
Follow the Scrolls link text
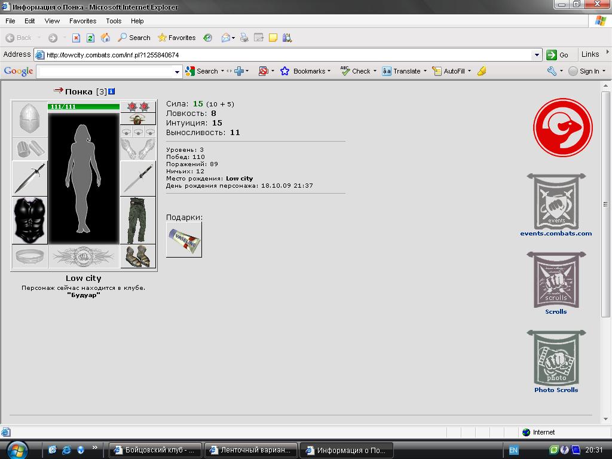(x=556, y=311)
